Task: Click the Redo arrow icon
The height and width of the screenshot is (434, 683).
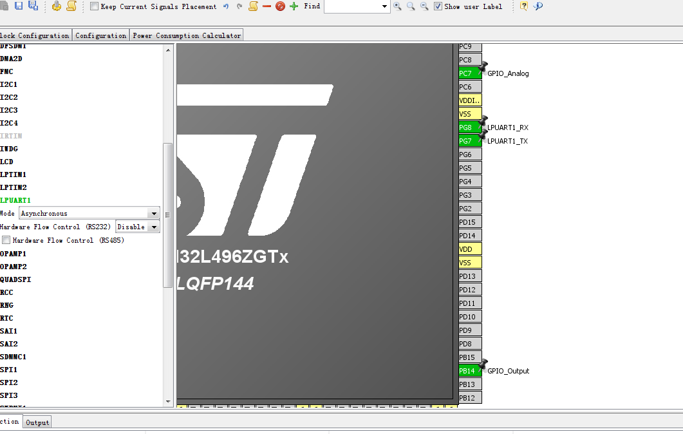Action: (239, 6)
